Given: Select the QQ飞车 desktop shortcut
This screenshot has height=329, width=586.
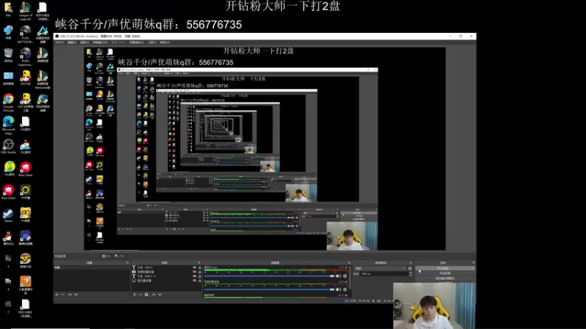Looking at the screenshot, I should point(26,78).
